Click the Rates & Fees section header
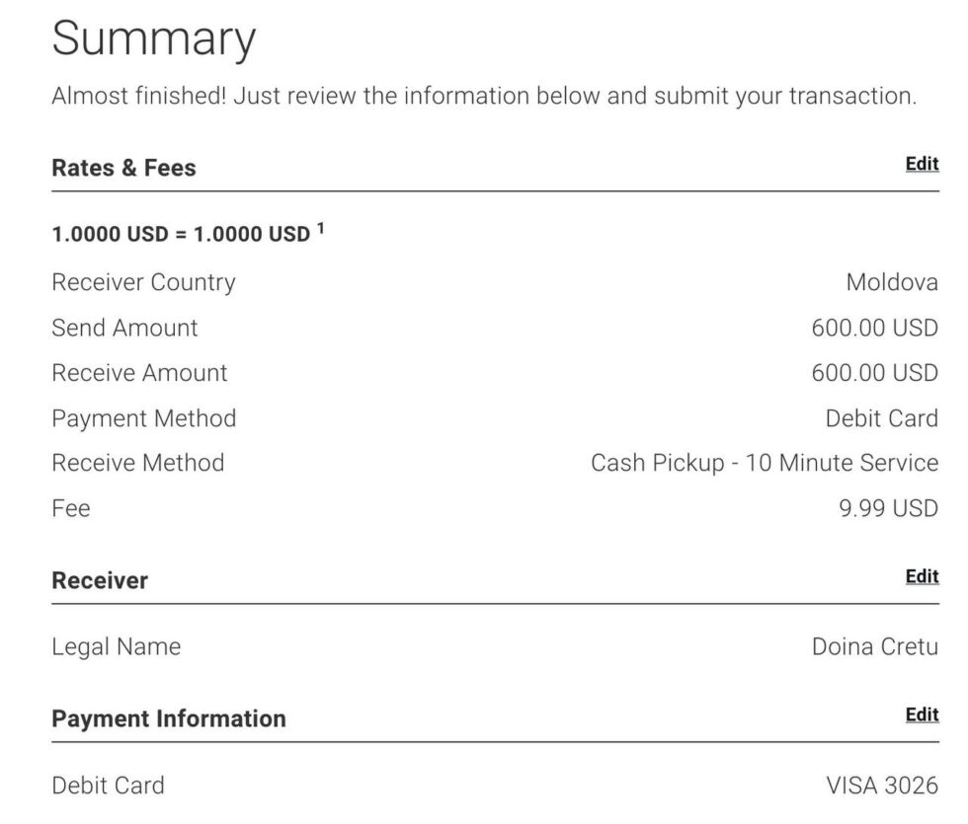 tap(123, 168)
